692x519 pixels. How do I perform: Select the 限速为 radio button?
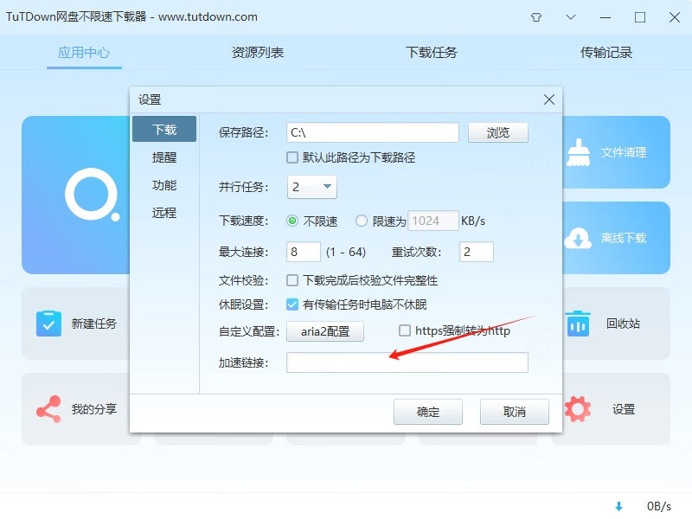coord(362,221)
